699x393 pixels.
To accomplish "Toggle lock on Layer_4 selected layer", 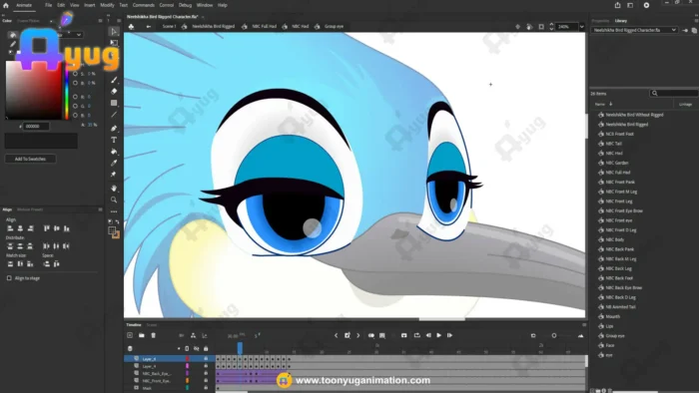I will tap(206, 358).
